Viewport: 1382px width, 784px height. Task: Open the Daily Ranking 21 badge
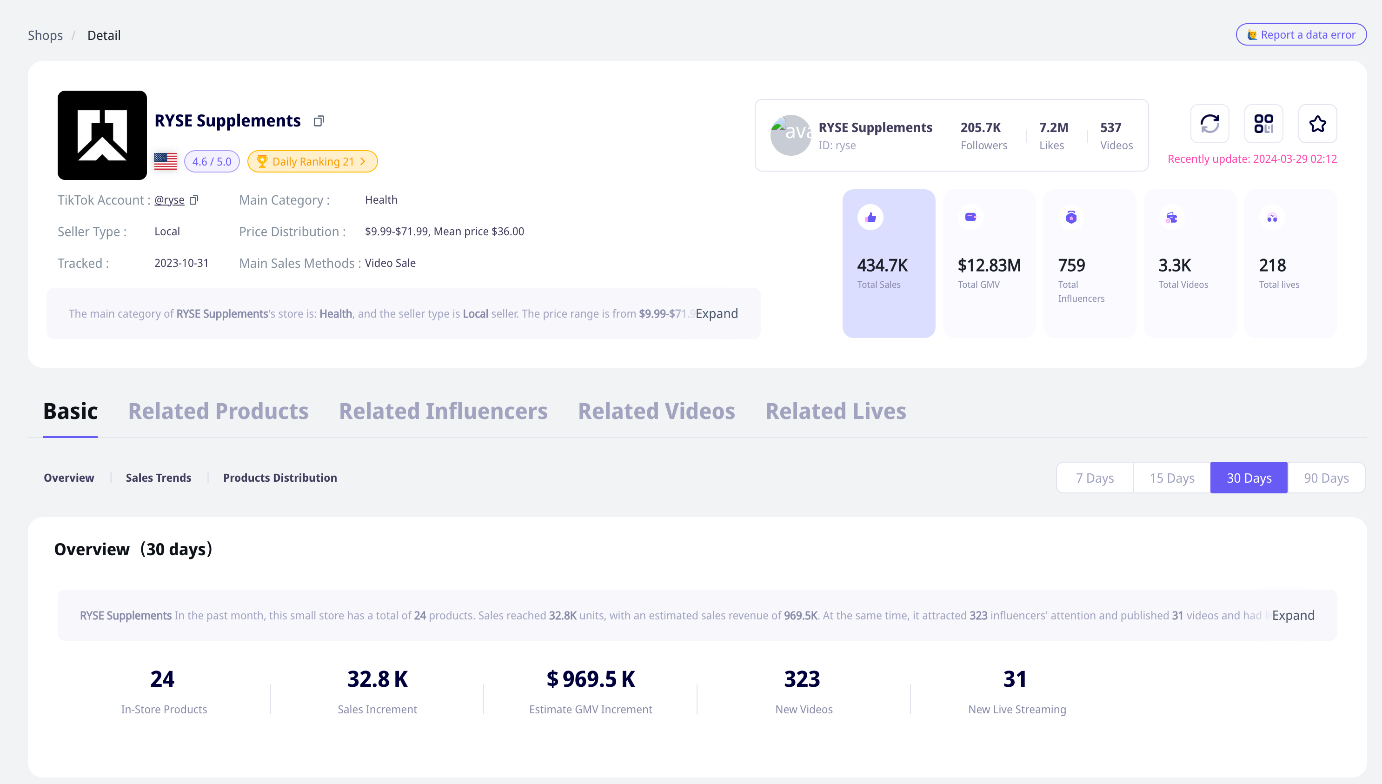coord(312,161)
